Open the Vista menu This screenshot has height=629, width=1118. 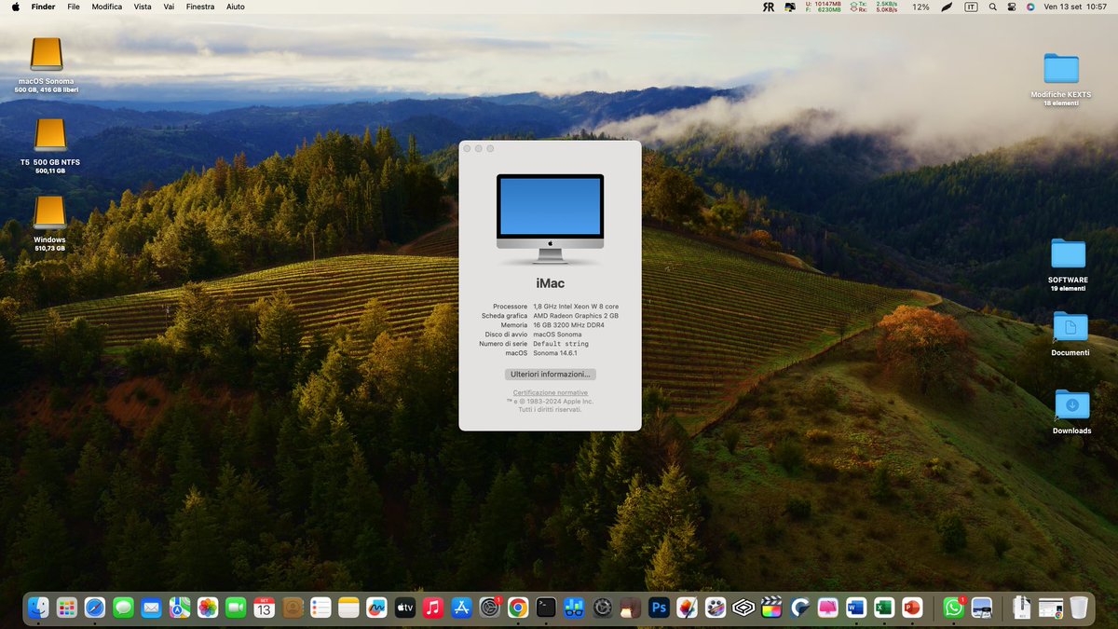(143, 7)
